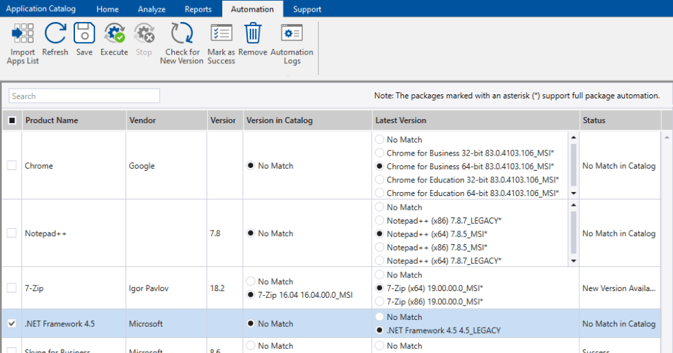Click the Save disk icon
Image resolution: width=673 pixels, height=353 pixels.
tap(84, 34)
